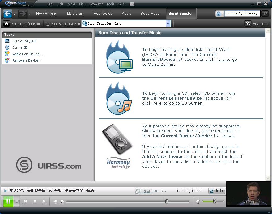Screen dimensions: 272x214
Task: Switch to the Music tab
Action: [126, 14]
